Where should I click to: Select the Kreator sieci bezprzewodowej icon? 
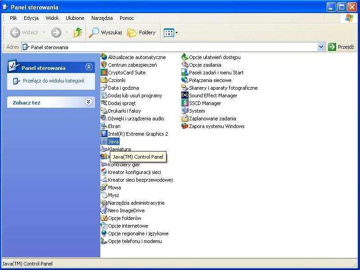point(104,180)
